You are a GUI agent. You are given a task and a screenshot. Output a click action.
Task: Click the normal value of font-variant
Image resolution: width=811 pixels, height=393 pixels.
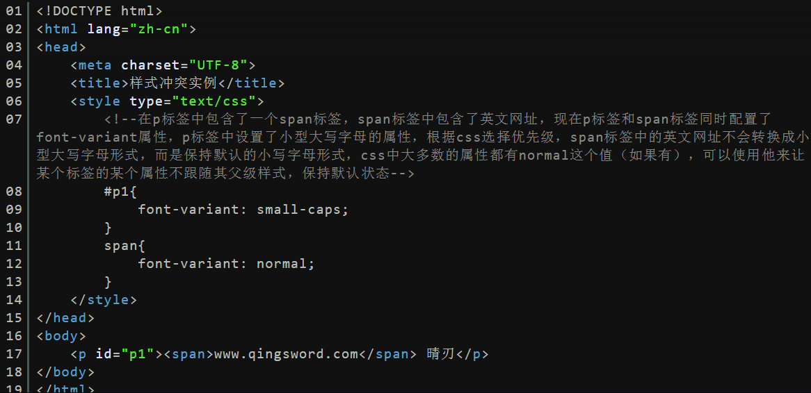click(x=282, y=264)
